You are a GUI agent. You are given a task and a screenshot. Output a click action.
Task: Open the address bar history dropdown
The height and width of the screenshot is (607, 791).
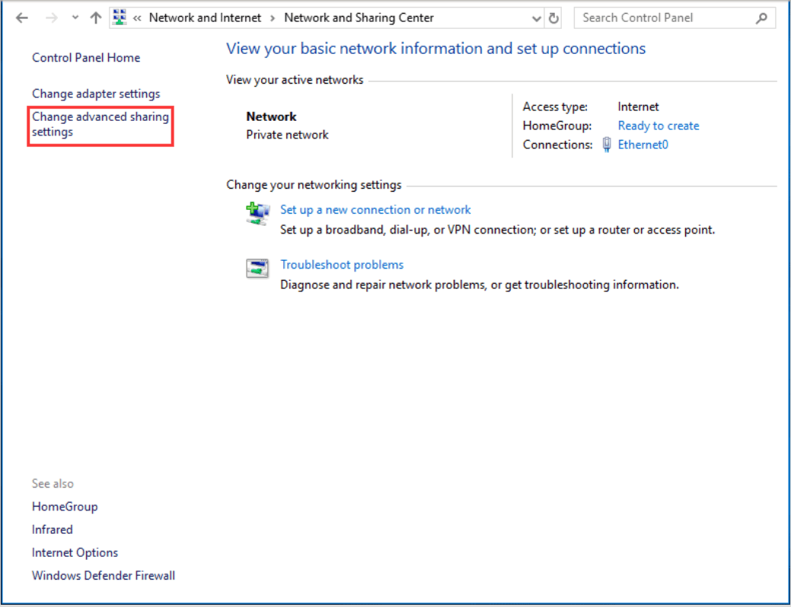[537, 19]
